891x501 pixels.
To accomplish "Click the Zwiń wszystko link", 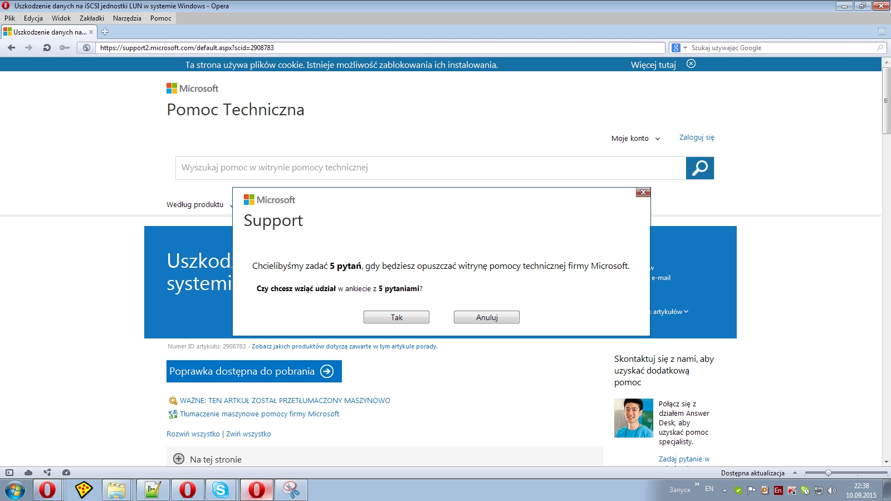I will (x=248, y=434).
